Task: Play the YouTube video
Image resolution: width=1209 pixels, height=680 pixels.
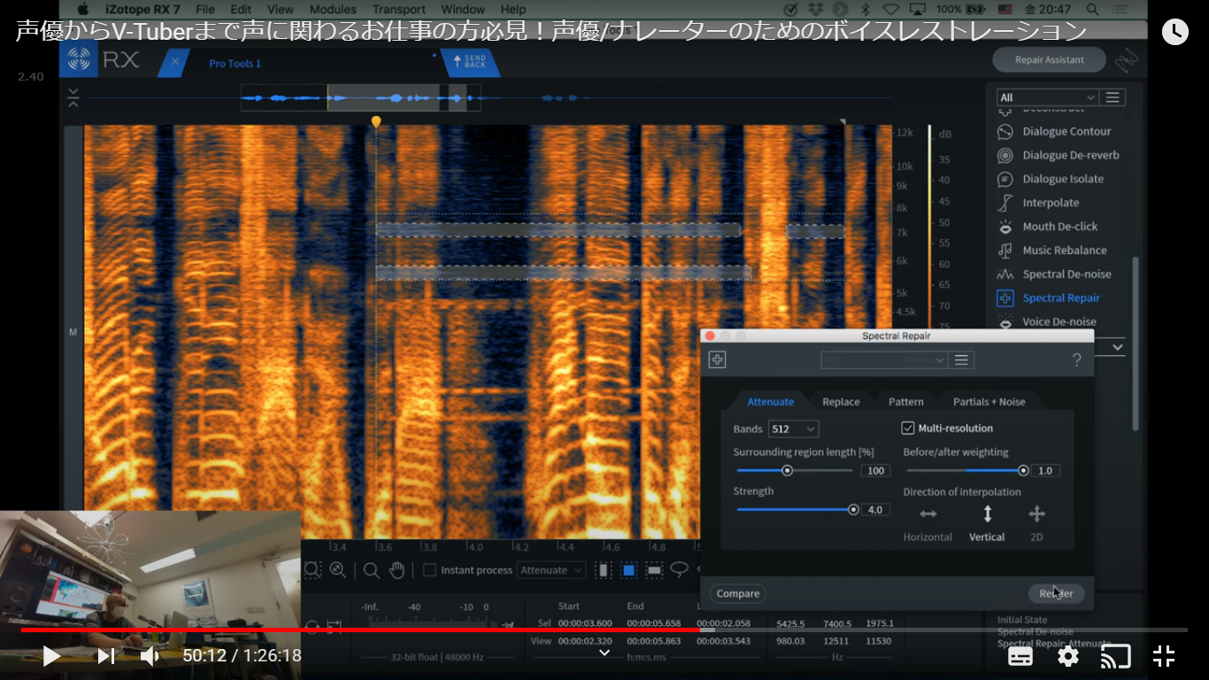Action: pos(51,656)
